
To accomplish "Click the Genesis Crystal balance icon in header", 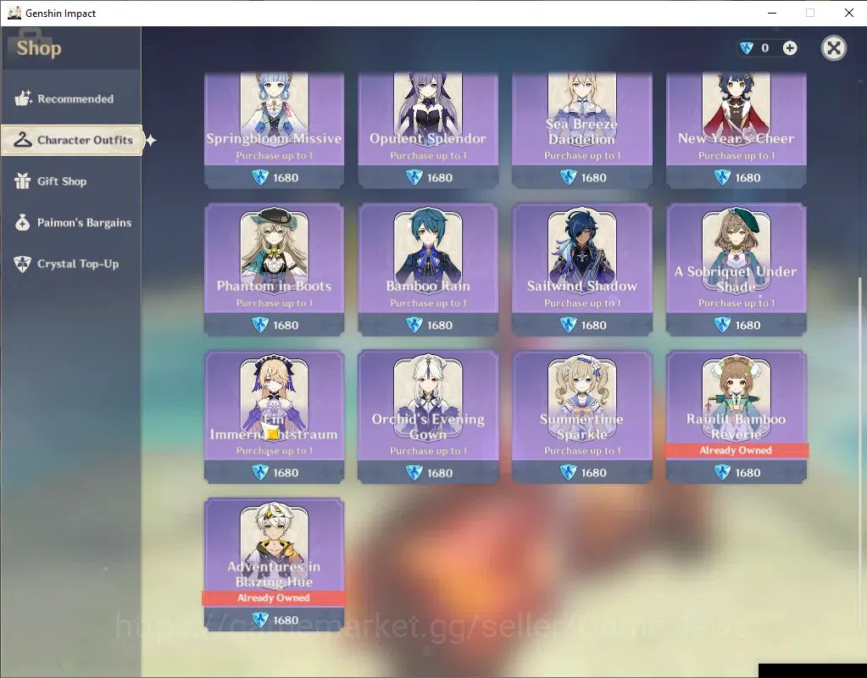I will tap(747, 48).
